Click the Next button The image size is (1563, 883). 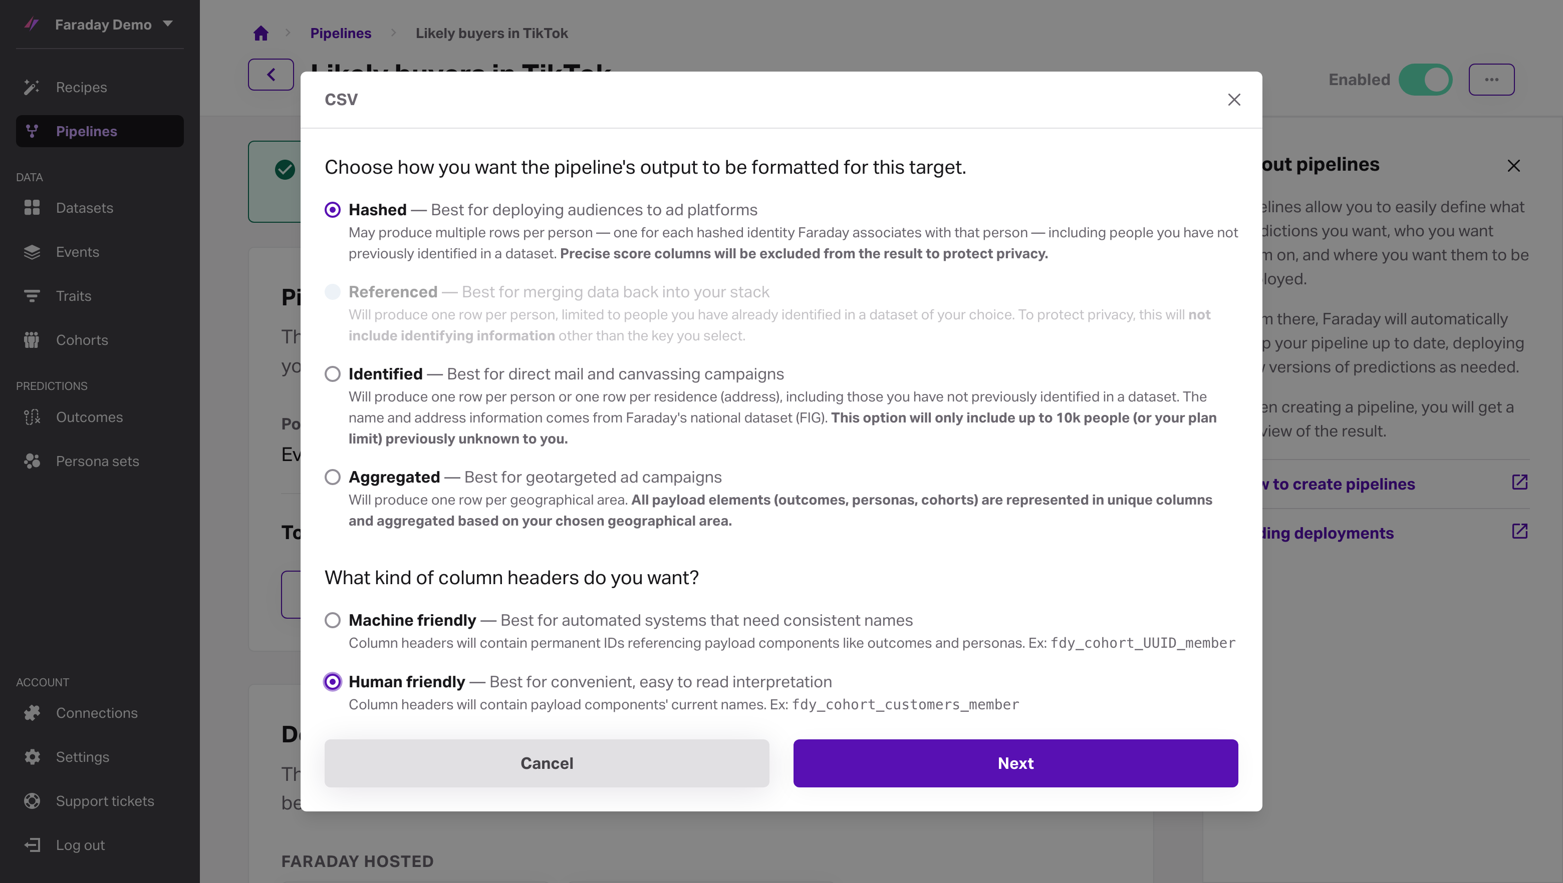(x=1016, y=763)
